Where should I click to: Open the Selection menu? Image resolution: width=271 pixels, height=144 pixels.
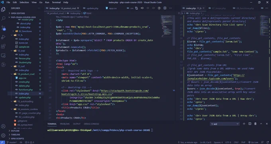(x=24, y=2)
